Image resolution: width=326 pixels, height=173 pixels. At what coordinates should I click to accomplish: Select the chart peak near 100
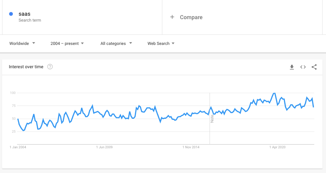[275, 93]
